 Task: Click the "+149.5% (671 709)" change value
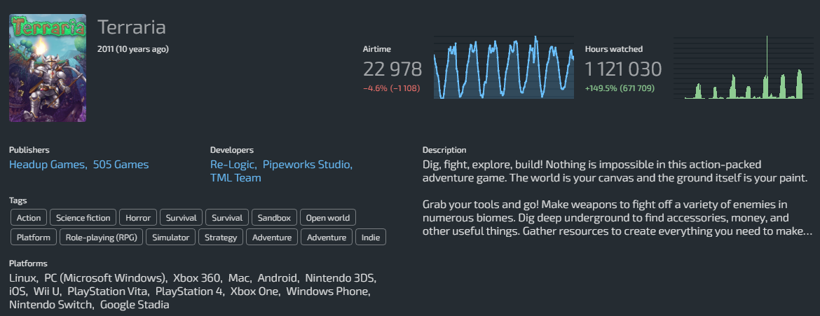[620, 88]
